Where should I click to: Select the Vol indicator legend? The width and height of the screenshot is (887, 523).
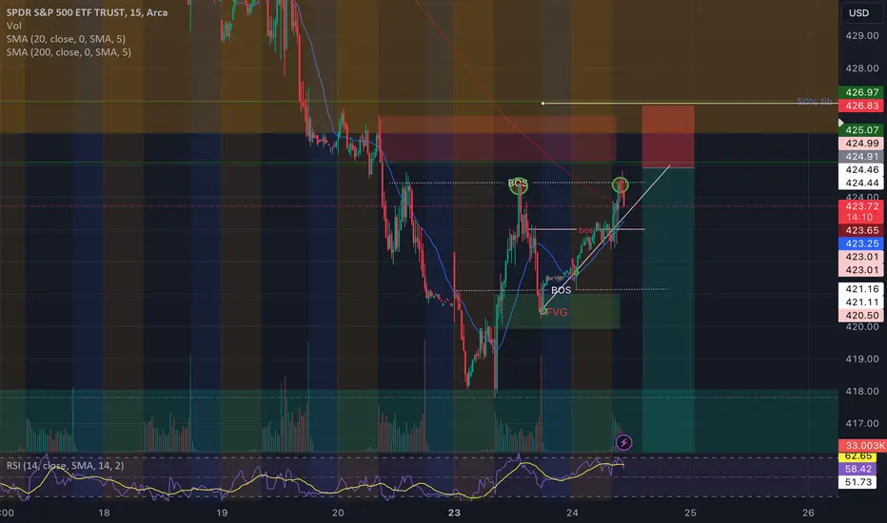[14, 26]
